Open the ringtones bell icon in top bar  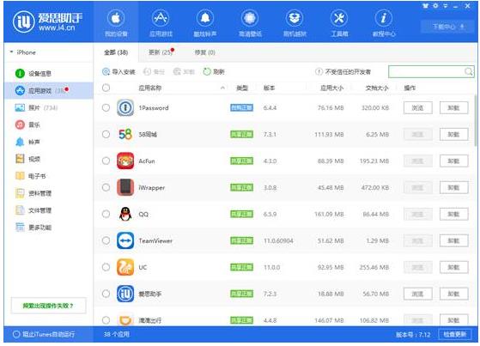[x=205, y=18]
